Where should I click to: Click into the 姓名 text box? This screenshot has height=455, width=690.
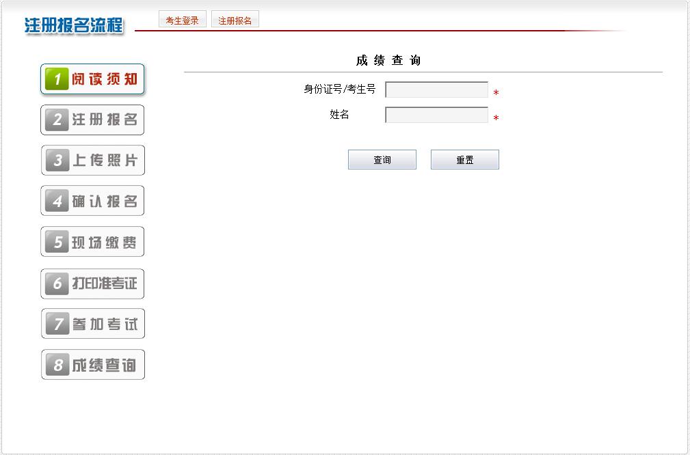pos(436,115)
